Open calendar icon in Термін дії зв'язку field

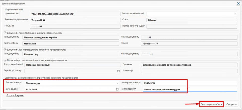pyautogui.click(x=118, y=71)
